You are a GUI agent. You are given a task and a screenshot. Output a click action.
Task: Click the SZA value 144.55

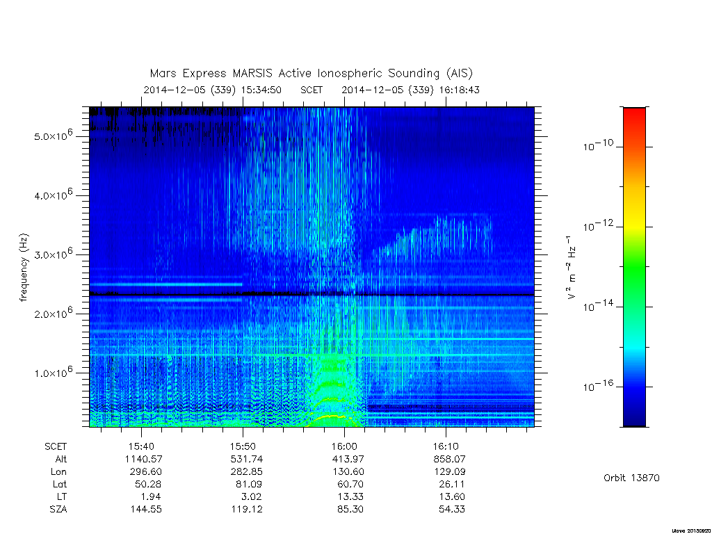[145, 509]
